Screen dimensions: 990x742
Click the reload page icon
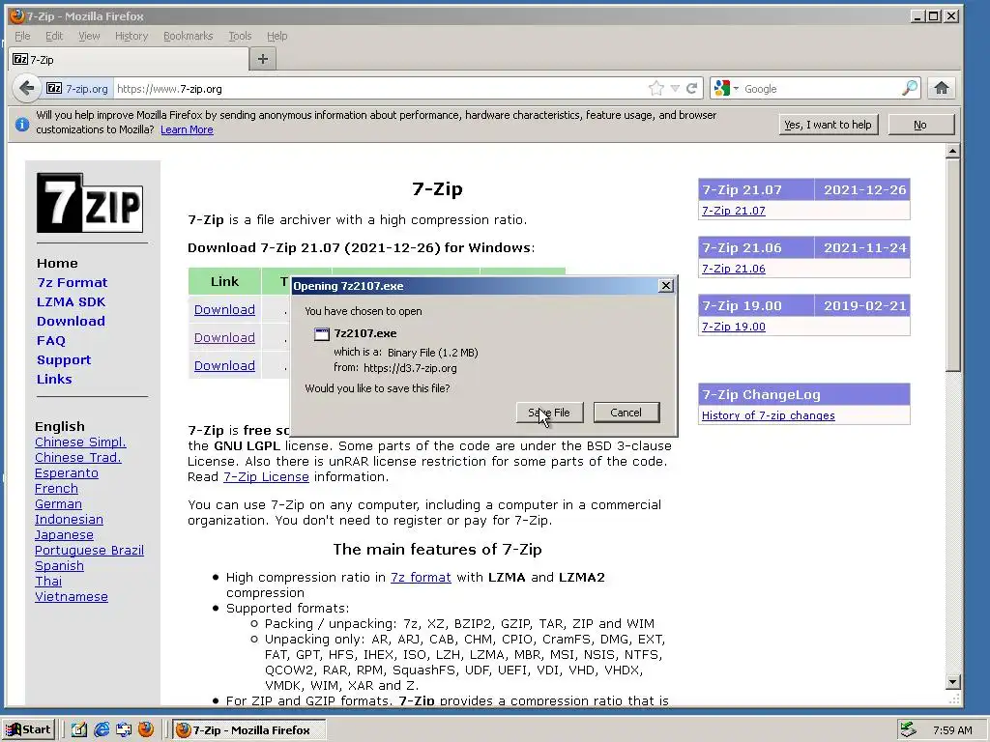coord(692,88)
